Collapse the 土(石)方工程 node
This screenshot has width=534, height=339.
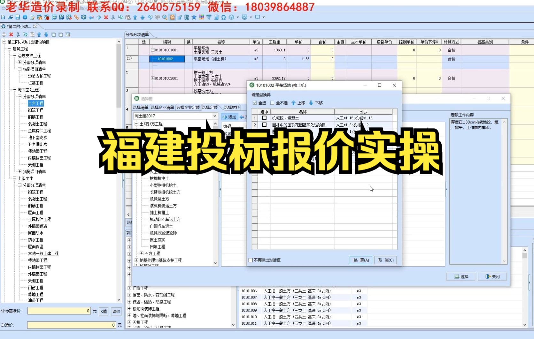tap(136, 124)
